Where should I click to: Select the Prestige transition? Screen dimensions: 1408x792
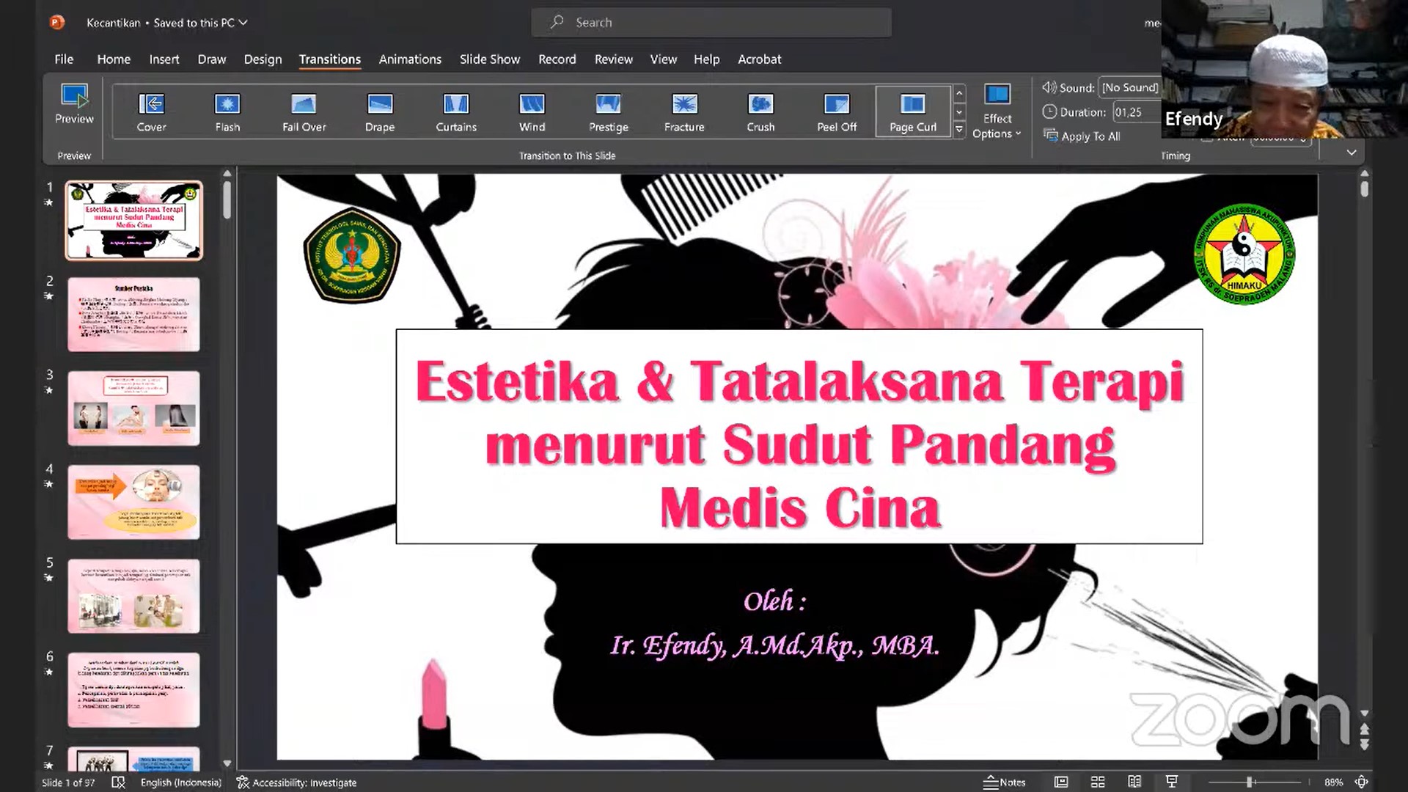(x=608, y=111)
